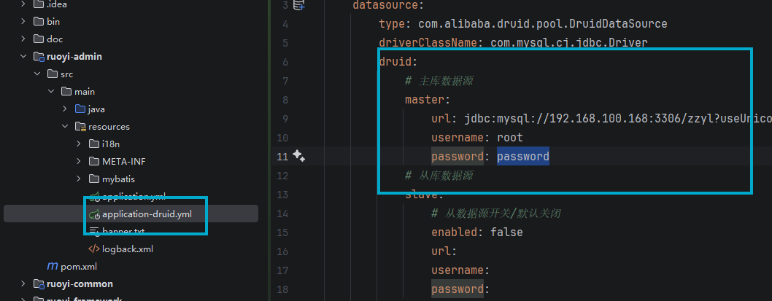Collapse the resources folder chevron

pyautogui.click(x=65, y=126)
